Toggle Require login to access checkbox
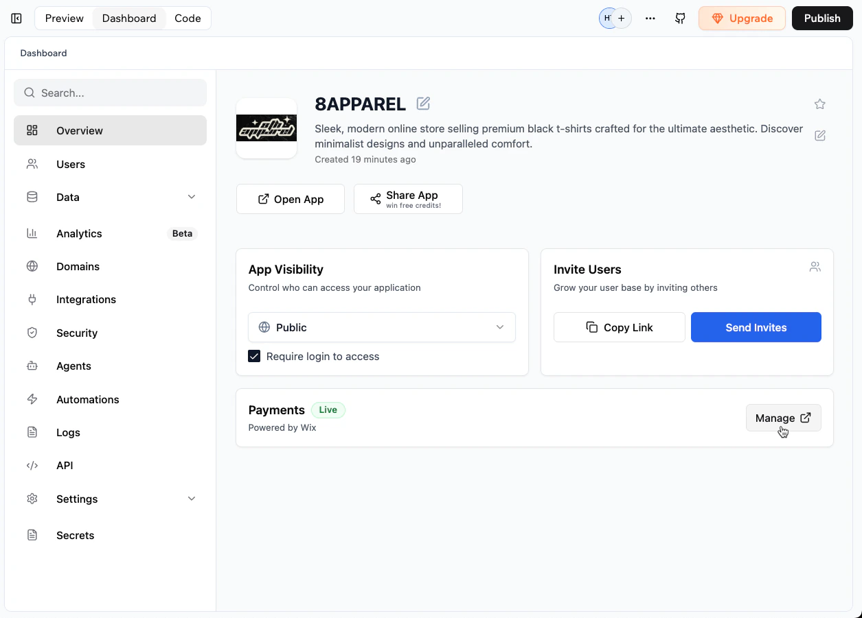Image resolution: width=862 pixels, height=618 pixels. pyautogui.click(x=254, y=356)
